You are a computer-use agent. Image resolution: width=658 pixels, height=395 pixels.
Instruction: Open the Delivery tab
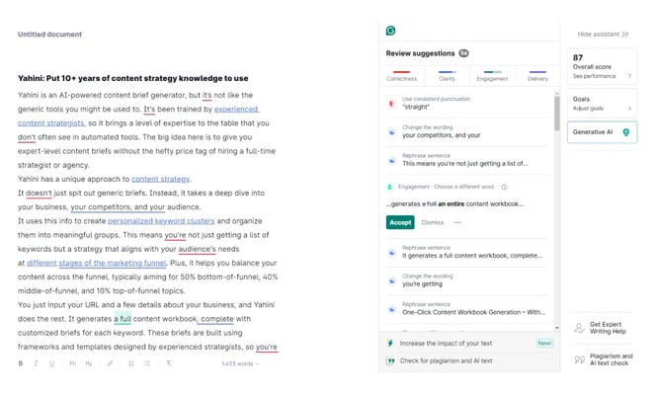point(537,76)
